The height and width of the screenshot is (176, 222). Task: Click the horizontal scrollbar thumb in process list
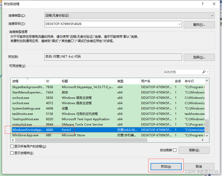coord(81,140)
